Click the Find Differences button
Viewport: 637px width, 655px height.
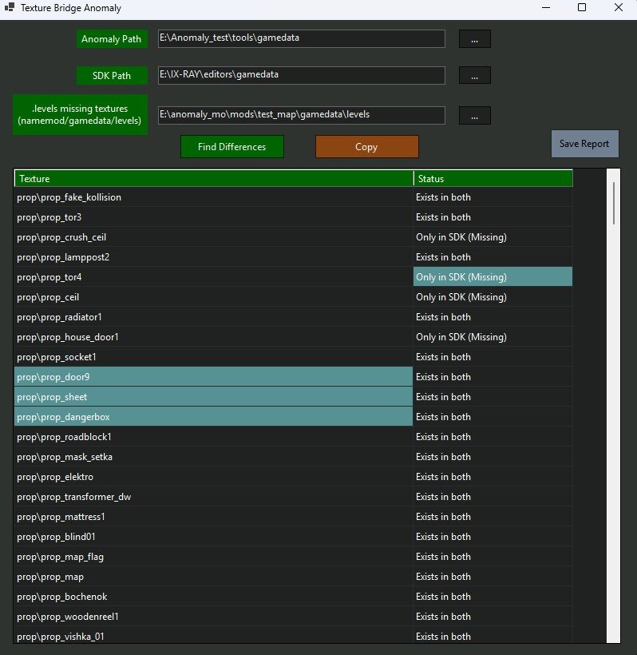click(x=232, y=147)
